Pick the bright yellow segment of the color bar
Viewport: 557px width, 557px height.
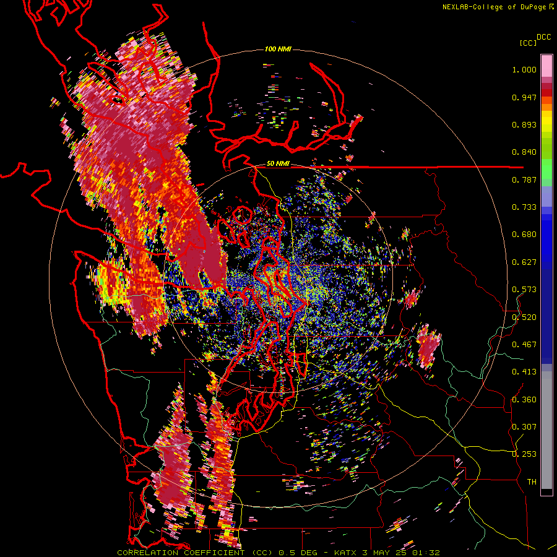click(546, 121)
